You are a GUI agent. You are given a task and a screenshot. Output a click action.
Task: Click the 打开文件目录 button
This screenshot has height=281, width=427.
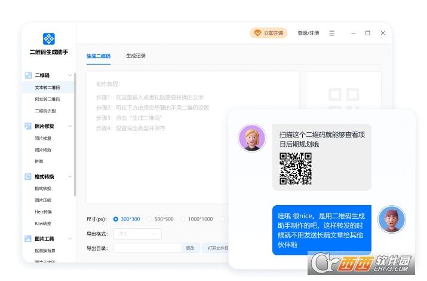coord(216,248)
